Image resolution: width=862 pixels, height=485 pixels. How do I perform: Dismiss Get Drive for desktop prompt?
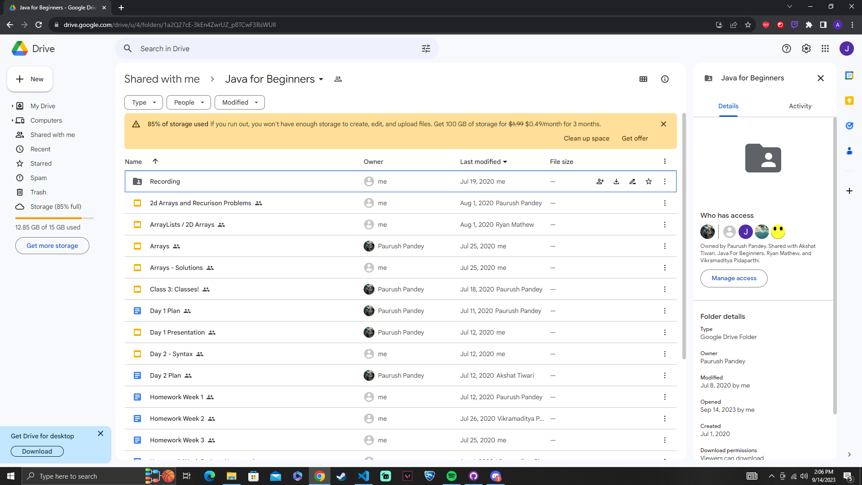click(x=101, y=433)
